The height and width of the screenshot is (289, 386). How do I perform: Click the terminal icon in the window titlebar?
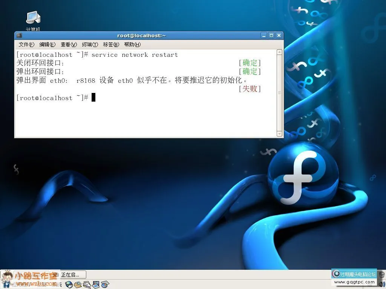18,35
